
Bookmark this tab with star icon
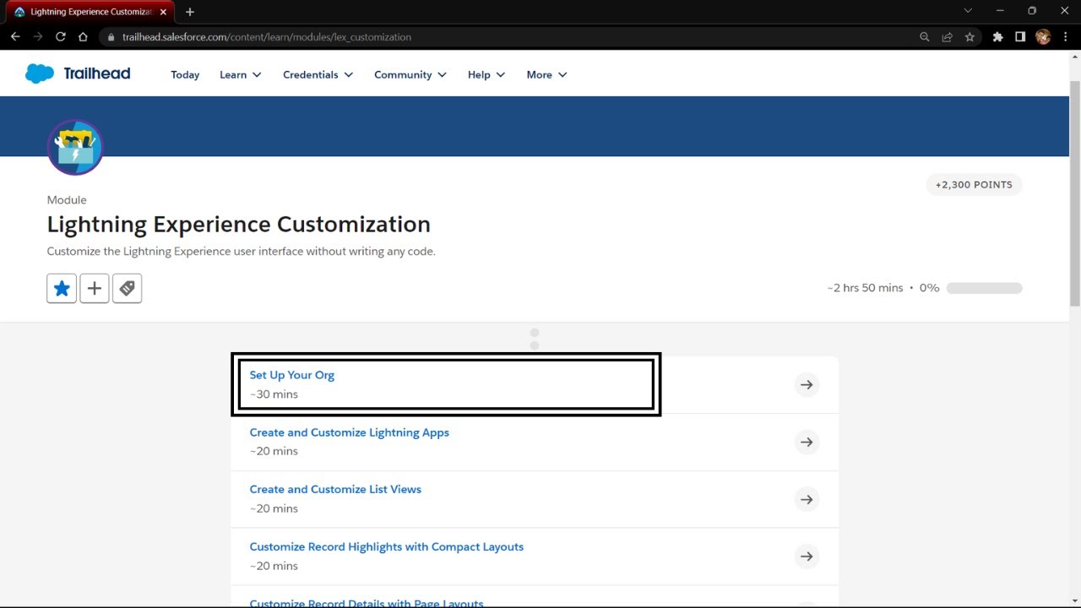(x=970, y=37)
